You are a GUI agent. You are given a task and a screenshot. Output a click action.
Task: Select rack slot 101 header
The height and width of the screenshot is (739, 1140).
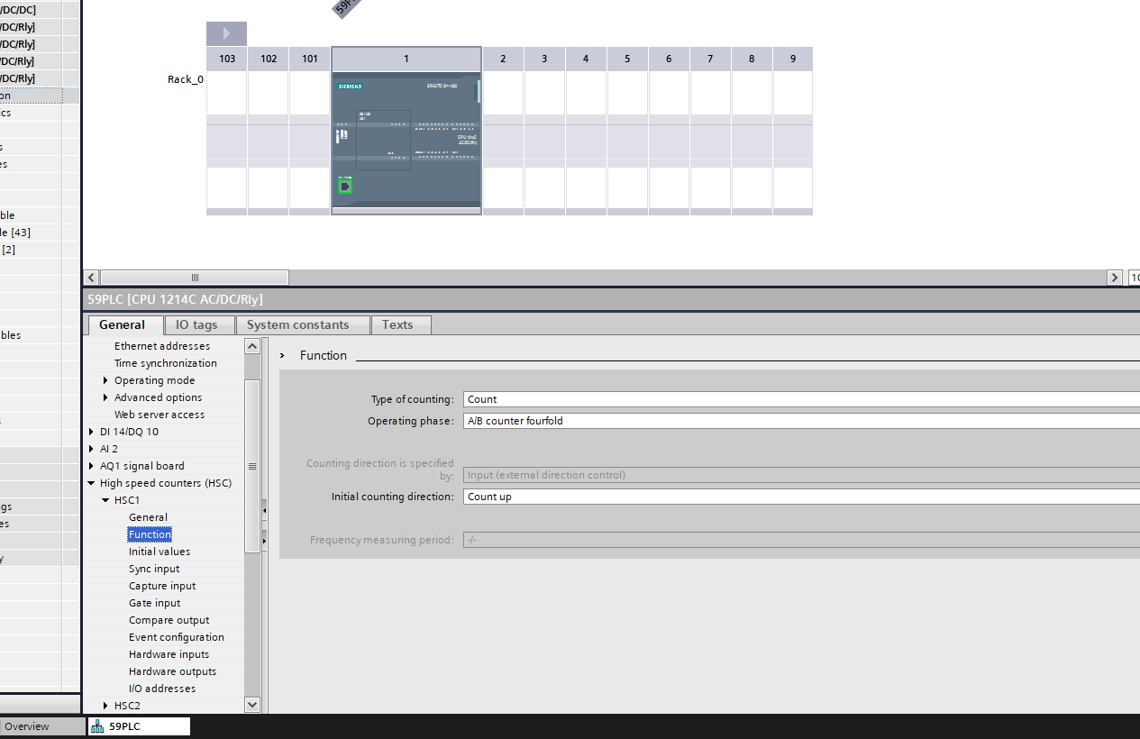310,59
